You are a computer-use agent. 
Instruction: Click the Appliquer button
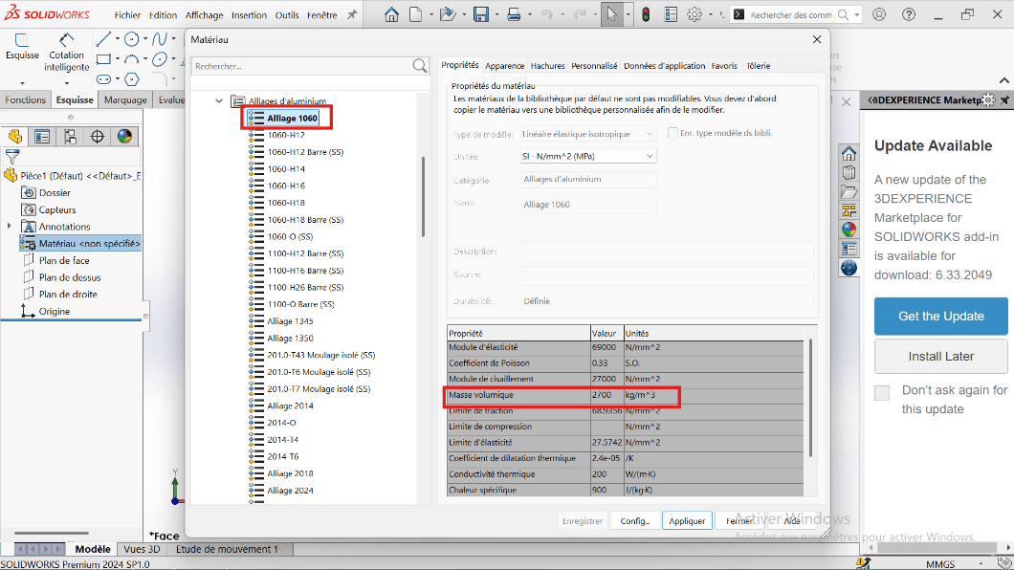[687, 521]
